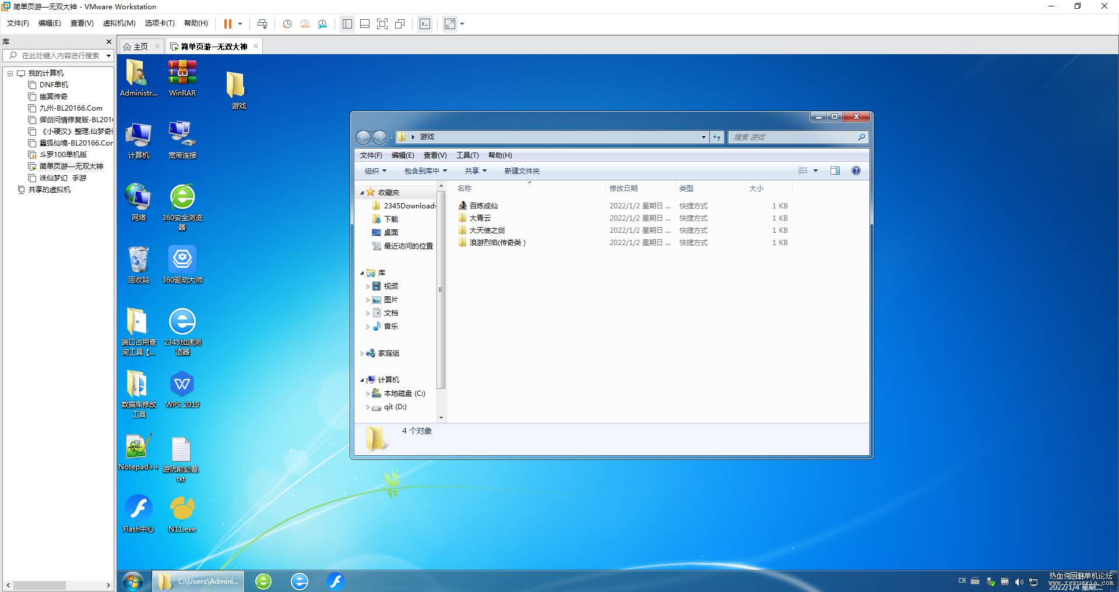This screenshot has width=1119, height=592.
Task: Expand the 视频 library node
Action: tap(368, 286)
